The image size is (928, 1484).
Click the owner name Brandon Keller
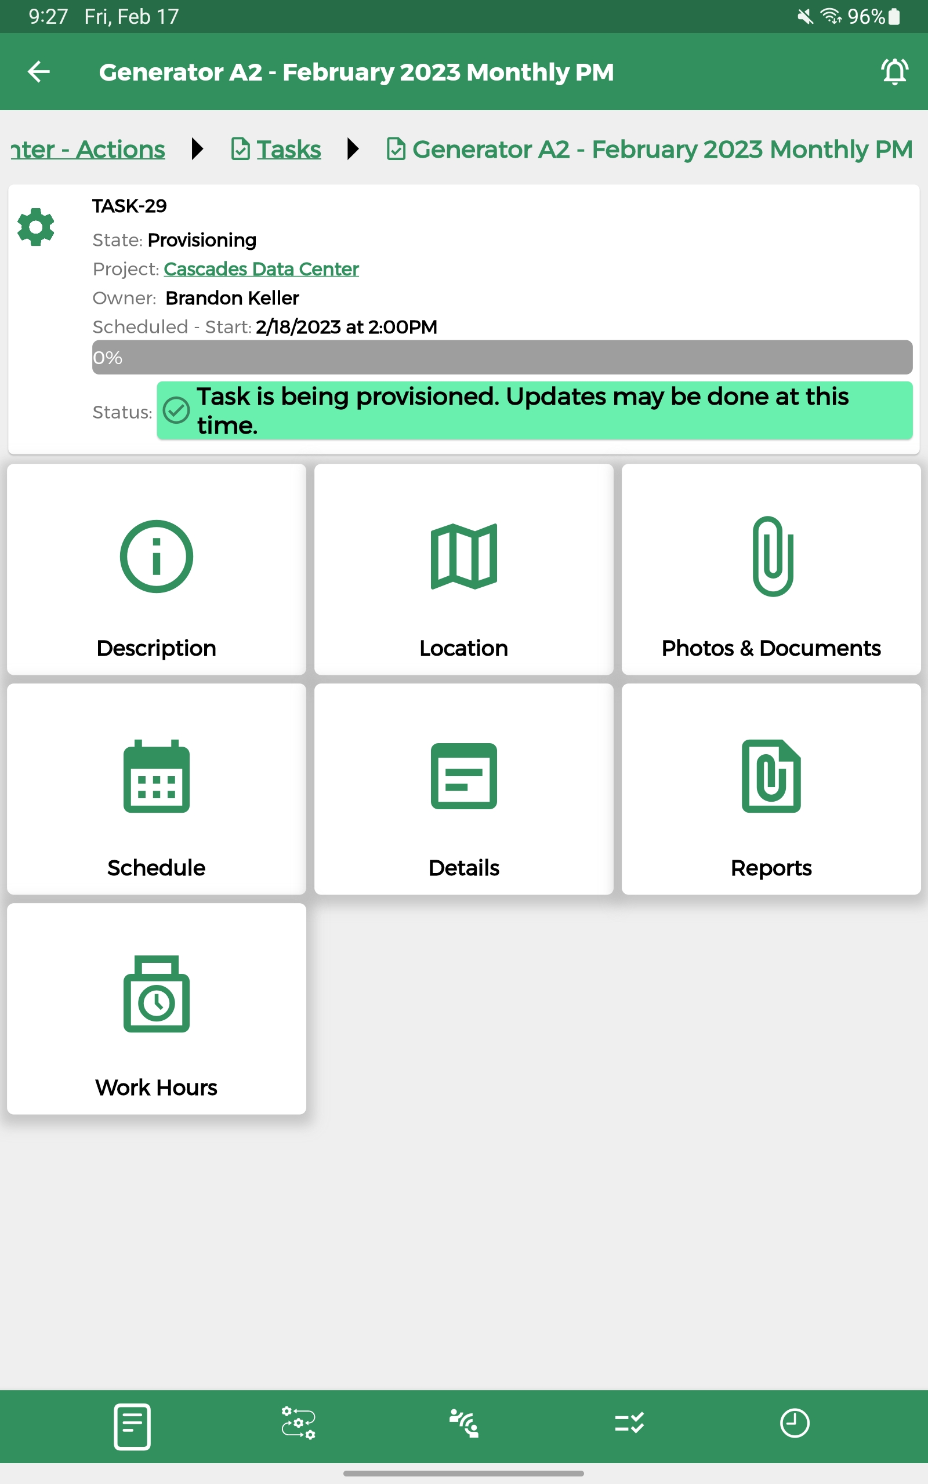[232, 298]
